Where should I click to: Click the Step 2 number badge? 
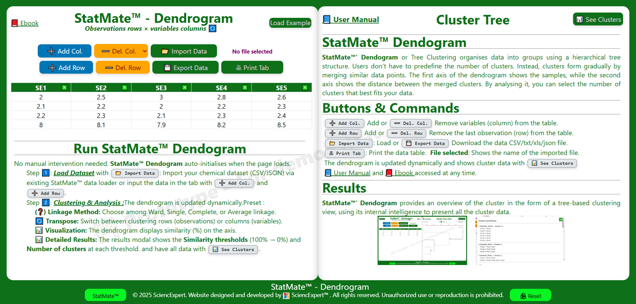click(x=46, y=202)
